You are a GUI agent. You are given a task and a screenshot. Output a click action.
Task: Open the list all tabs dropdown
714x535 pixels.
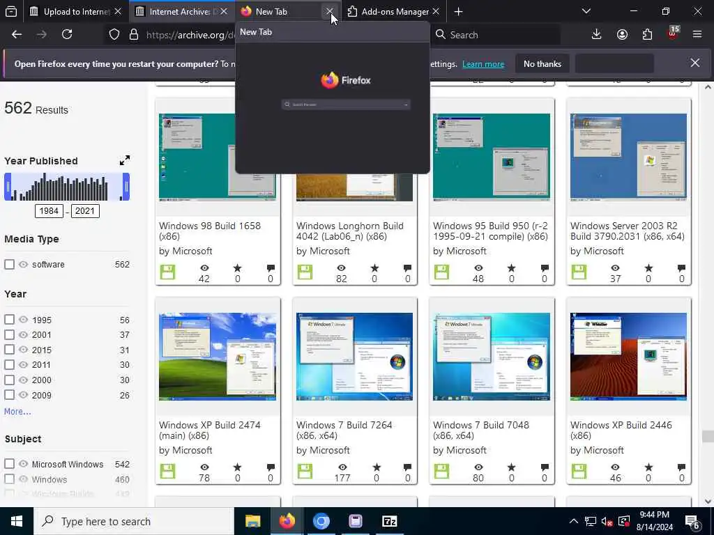pos(586,11)
